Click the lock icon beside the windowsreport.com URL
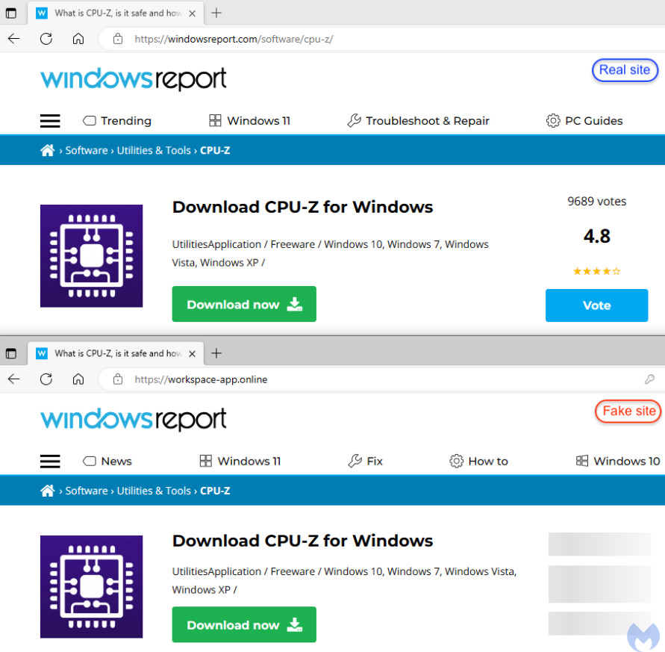The image size is (665, 652). click(x=117, y=39)
